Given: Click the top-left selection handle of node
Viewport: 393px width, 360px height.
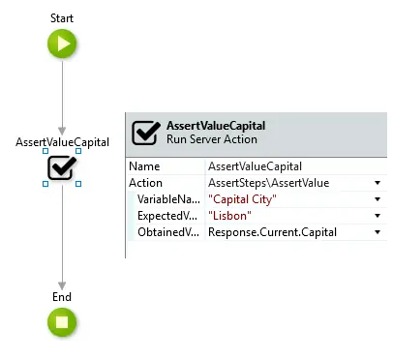Looking at the screenshot, I should coord(45,151).
